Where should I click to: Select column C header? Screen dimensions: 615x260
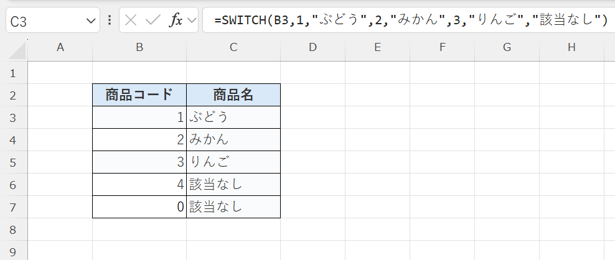click(233, 47)
